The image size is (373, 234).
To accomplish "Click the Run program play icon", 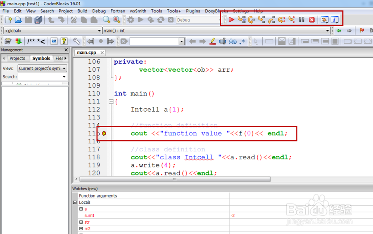I will pos(141,20).
